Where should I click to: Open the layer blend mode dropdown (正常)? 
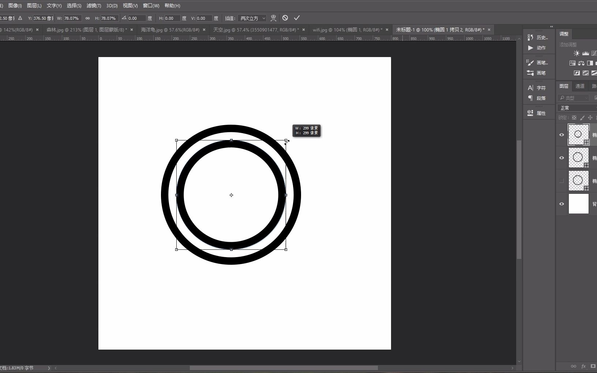click(x=577, y=108)
